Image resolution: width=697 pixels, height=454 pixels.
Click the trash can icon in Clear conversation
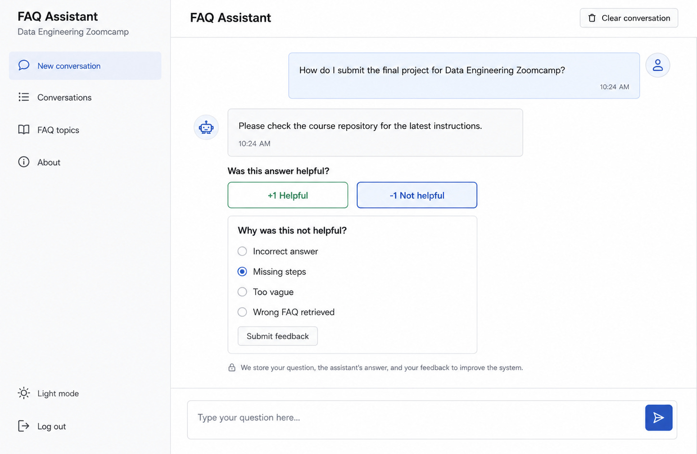[x=592, y=18]
